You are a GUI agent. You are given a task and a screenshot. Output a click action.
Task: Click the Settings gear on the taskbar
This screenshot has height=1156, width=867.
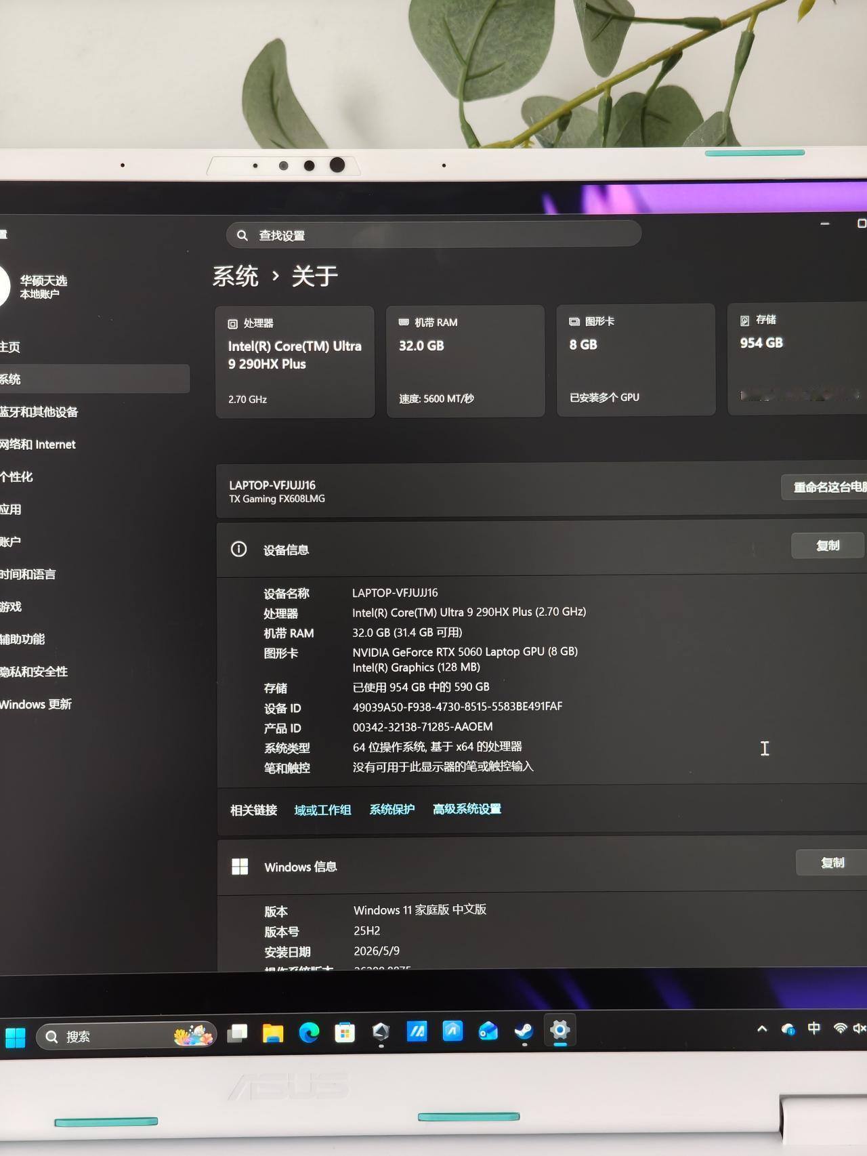click(559, 1030)
